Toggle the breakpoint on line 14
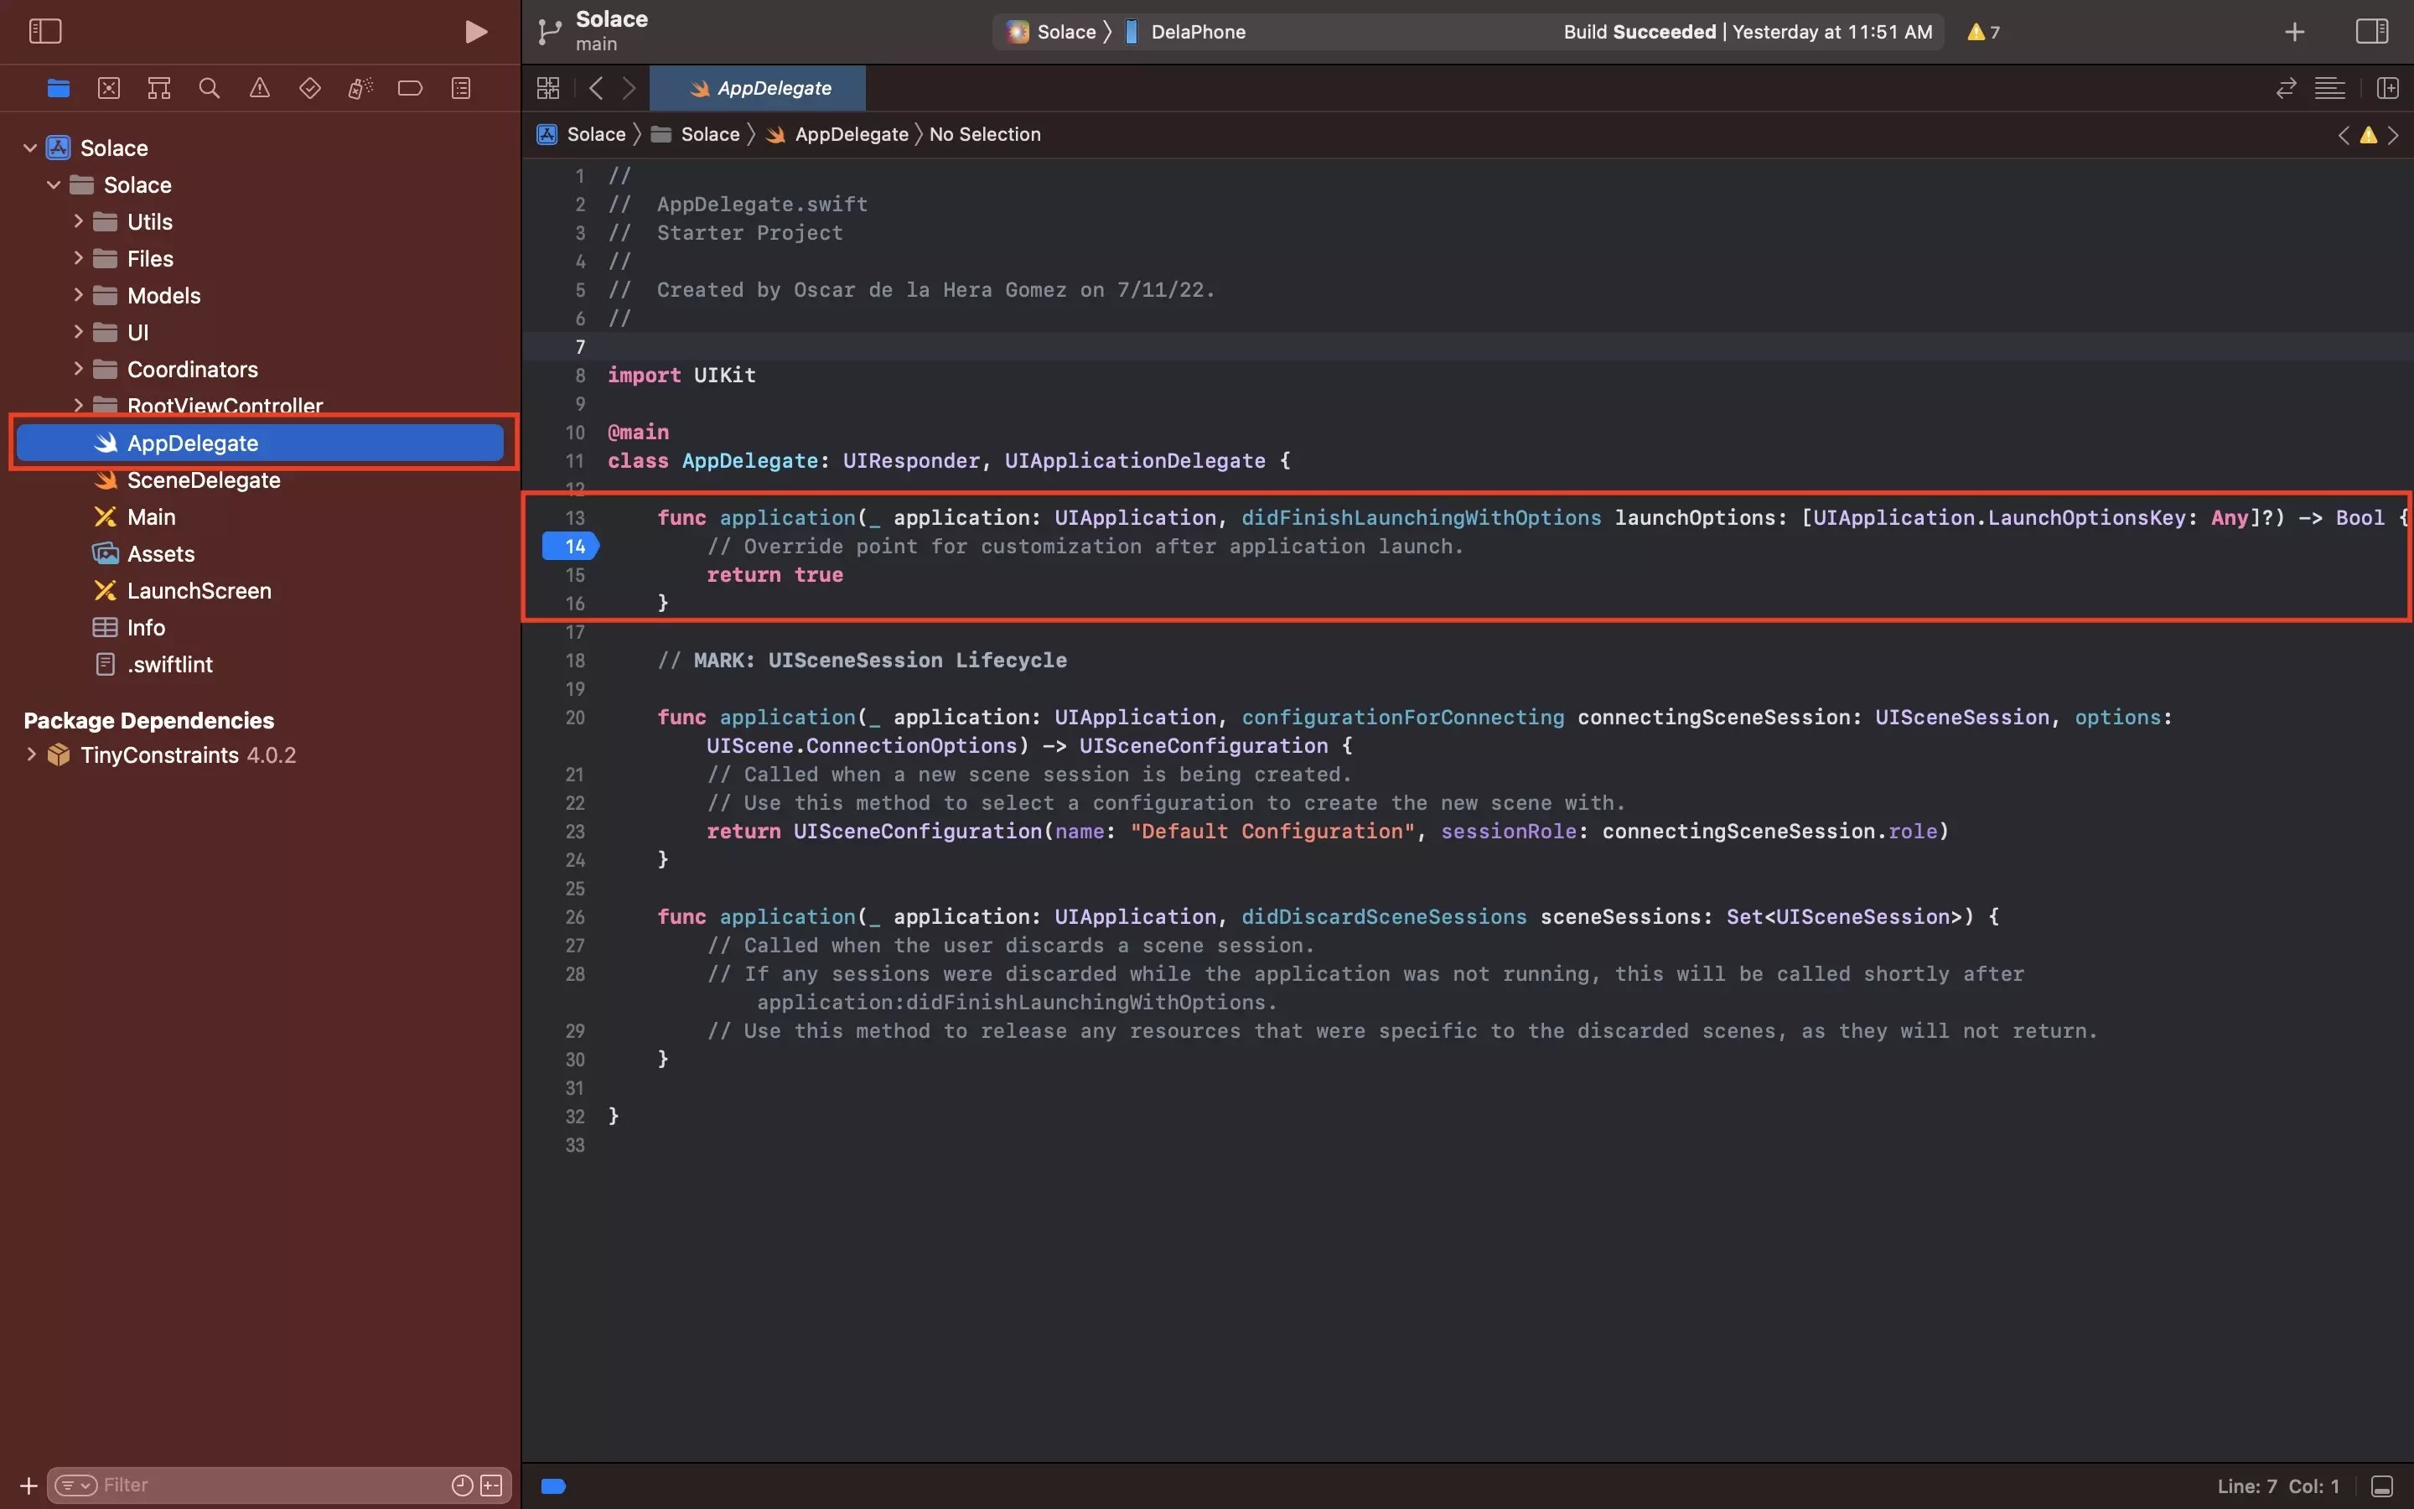Image resolution: width=2414 pixels, height=1509 pixels. click(571, 546)
